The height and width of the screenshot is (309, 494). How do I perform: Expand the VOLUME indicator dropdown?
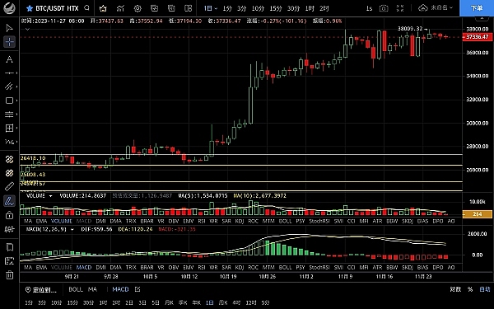click(50, 196)
